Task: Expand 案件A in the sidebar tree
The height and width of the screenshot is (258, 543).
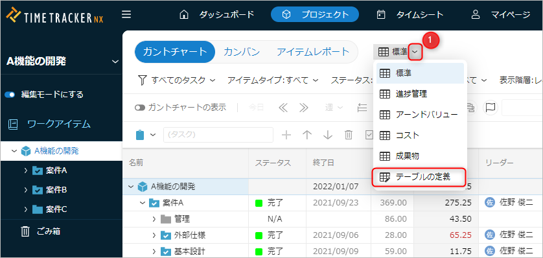Action: [26, 170]
